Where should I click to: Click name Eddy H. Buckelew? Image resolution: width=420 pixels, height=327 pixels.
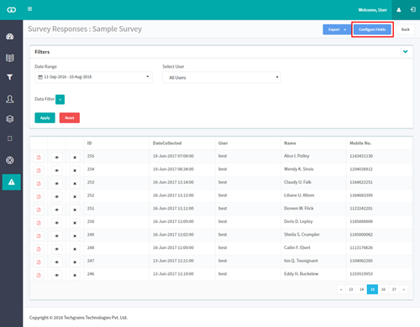[x=301, y=273]
